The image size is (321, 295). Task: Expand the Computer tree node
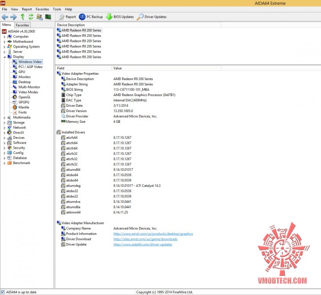tap(4, 37)
